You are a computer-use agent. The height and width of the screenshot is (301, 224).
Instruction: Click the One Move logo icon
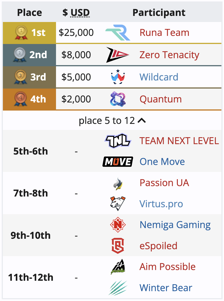coord(118,161)
